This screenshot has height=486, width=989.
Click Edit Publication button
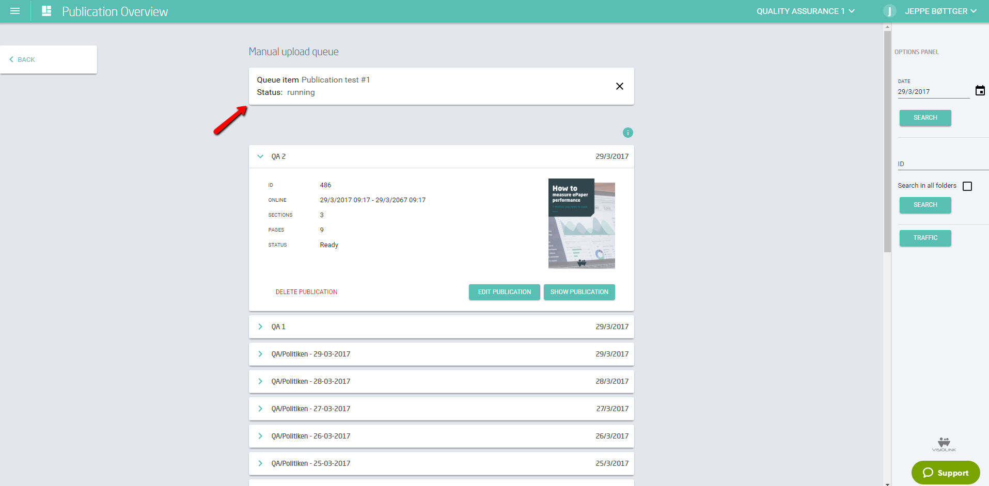(x=504, y=292)
